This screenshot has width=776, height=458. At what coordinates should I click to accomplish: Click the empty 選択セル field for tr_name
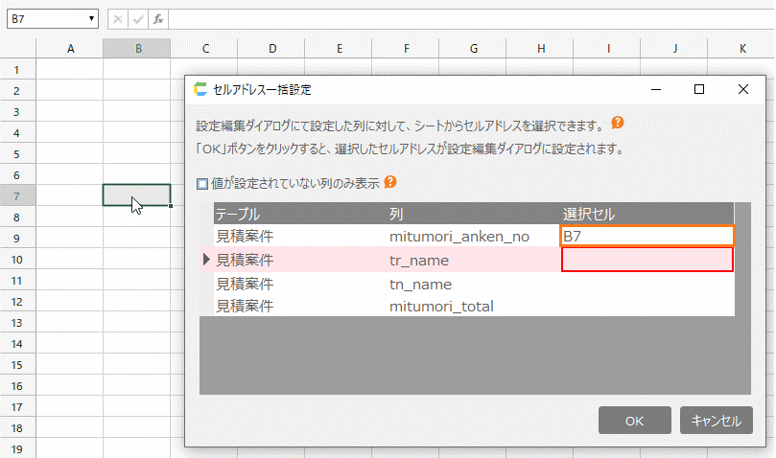pyautogui.click(x=647, y=260)
